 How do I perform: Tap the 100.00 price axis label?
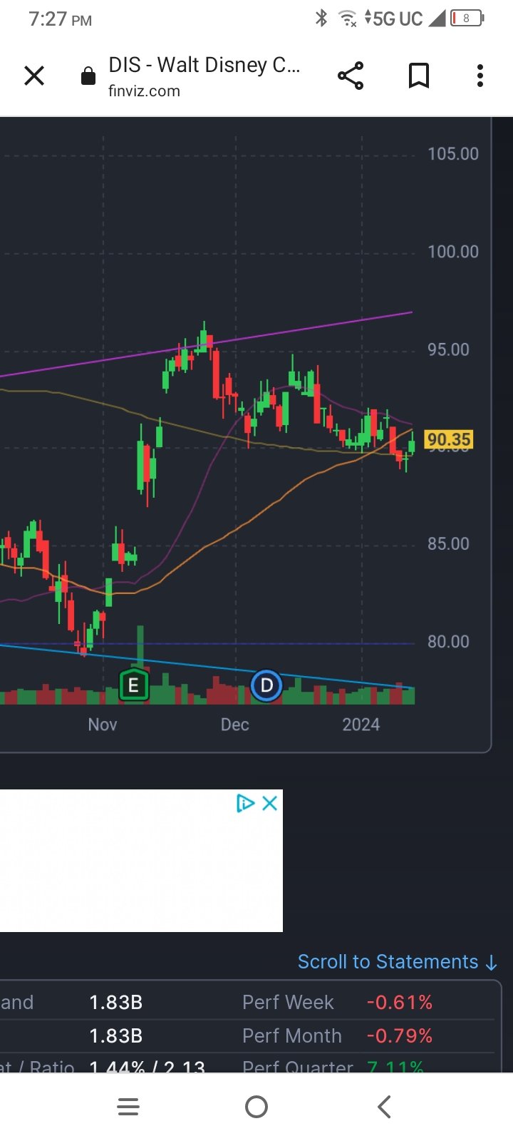(453, 252)
